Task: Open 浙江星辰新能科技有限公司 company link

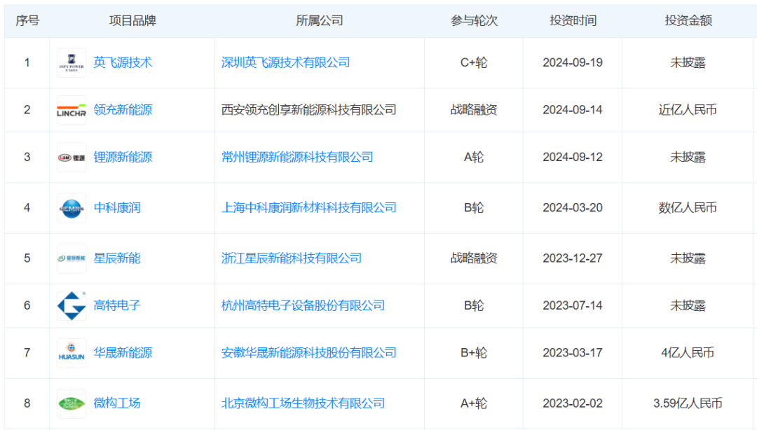Action: pos(291,258)
